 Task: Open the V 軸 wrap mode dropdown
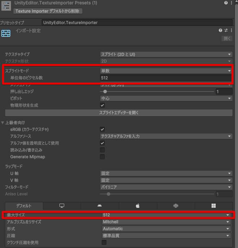166,180
